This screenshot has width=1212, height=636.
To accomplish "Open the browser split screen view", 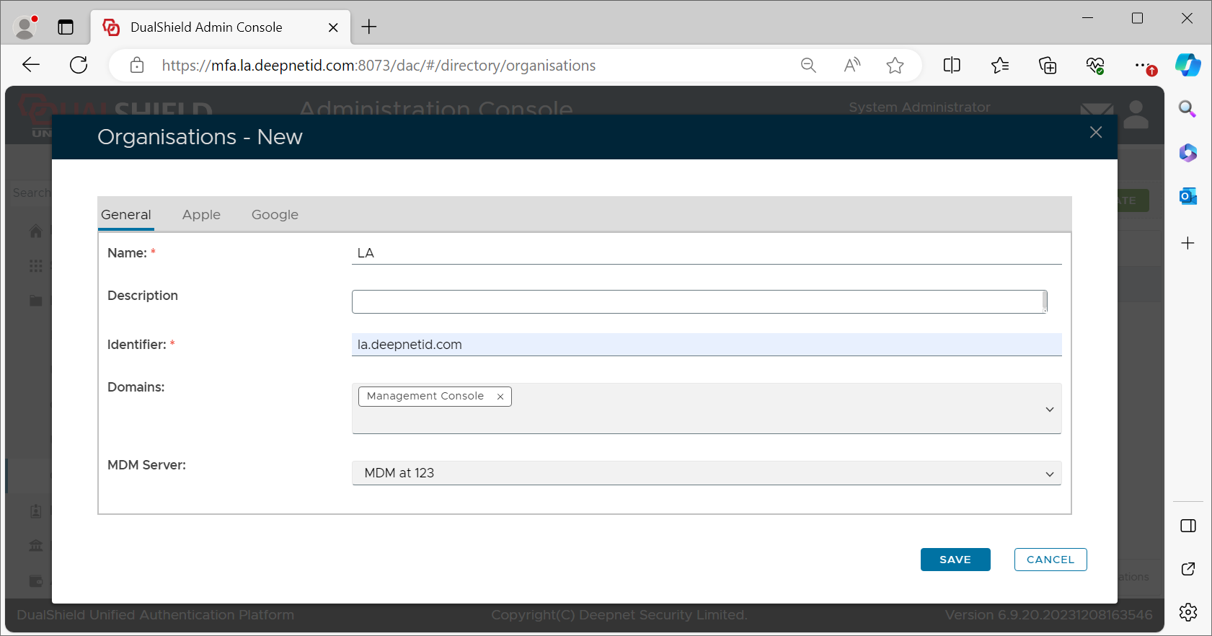I will [951, 66].
